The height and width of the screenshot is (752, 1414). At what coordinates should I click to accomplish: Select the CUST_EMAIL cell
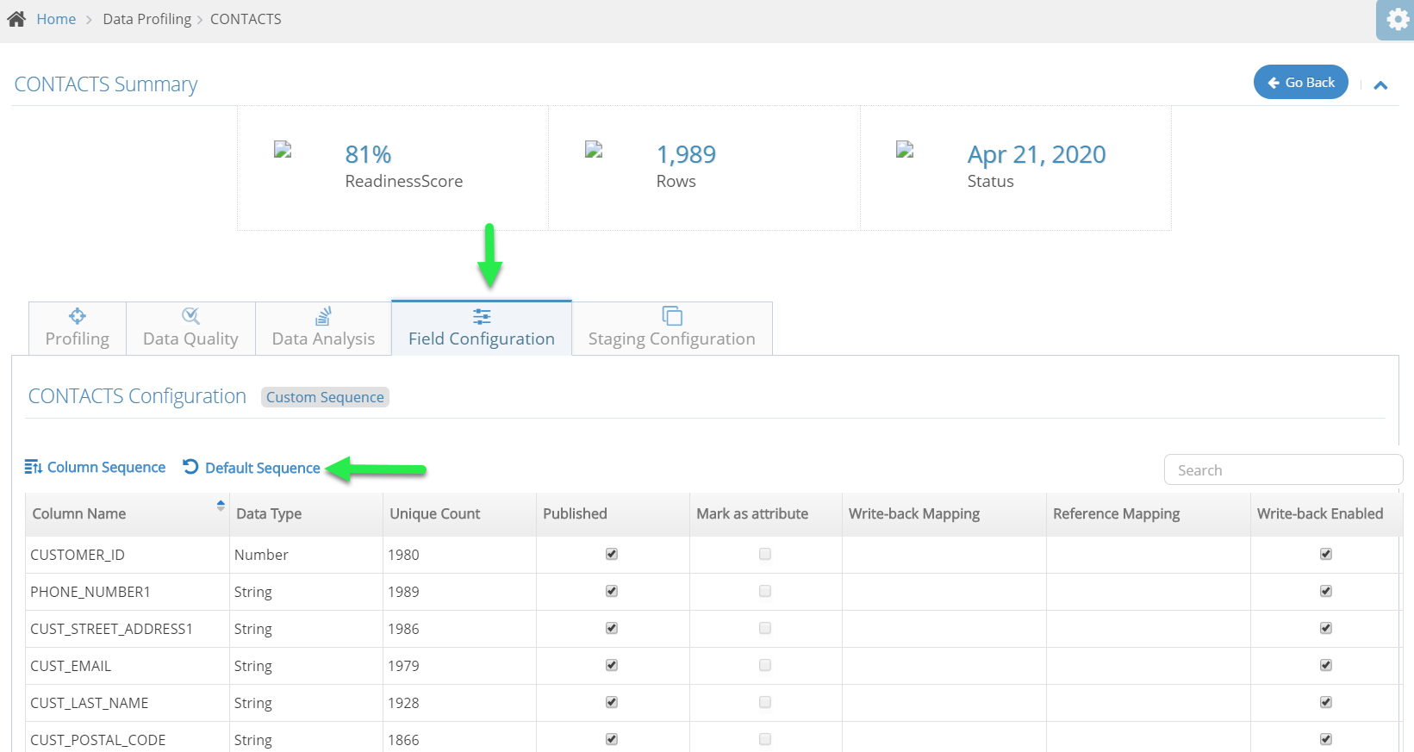[128, 666]
